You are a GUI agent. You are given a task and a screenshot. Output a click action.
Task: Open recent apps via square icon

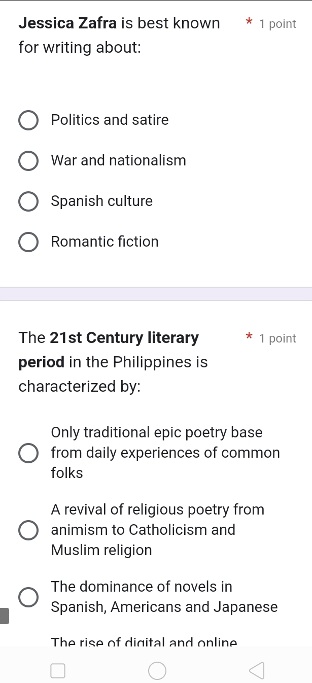coord(58,671)
